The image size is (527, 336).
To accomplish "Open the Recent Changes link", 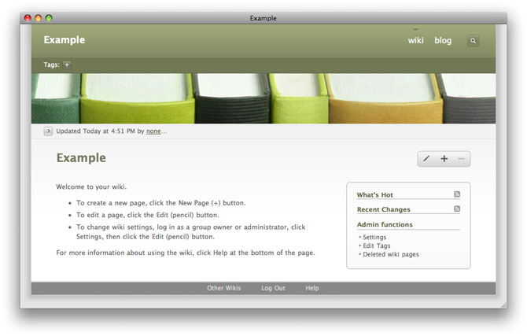I will 384,209.
